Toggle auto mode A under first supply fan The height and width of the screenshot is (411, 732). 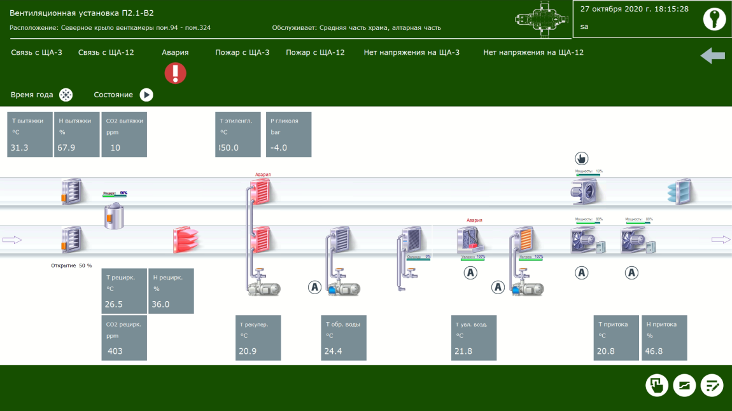click(581, 273)
